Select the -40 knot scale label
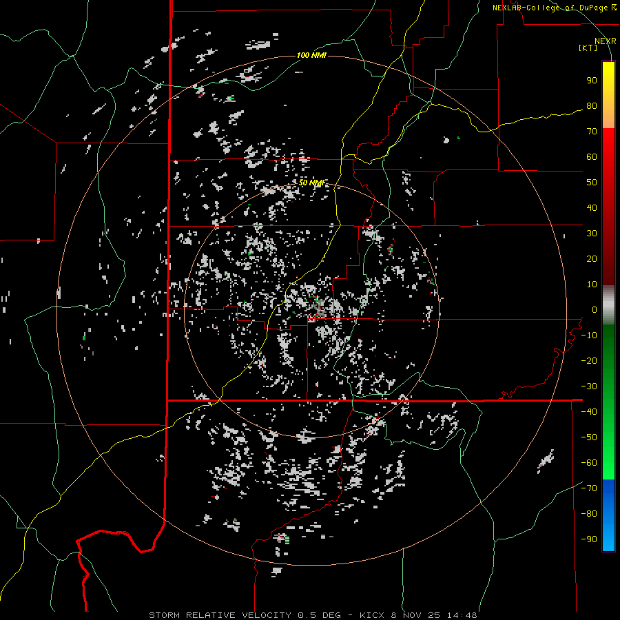This screenshot has height=620, width=620. [x=589, y=412]
